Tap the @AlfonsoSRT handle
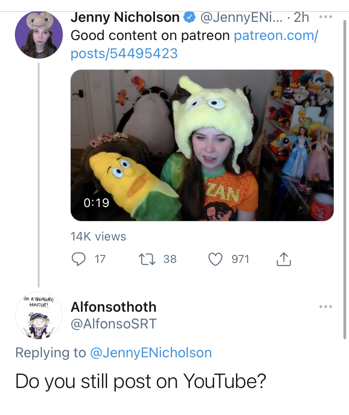 pos(114,324)
